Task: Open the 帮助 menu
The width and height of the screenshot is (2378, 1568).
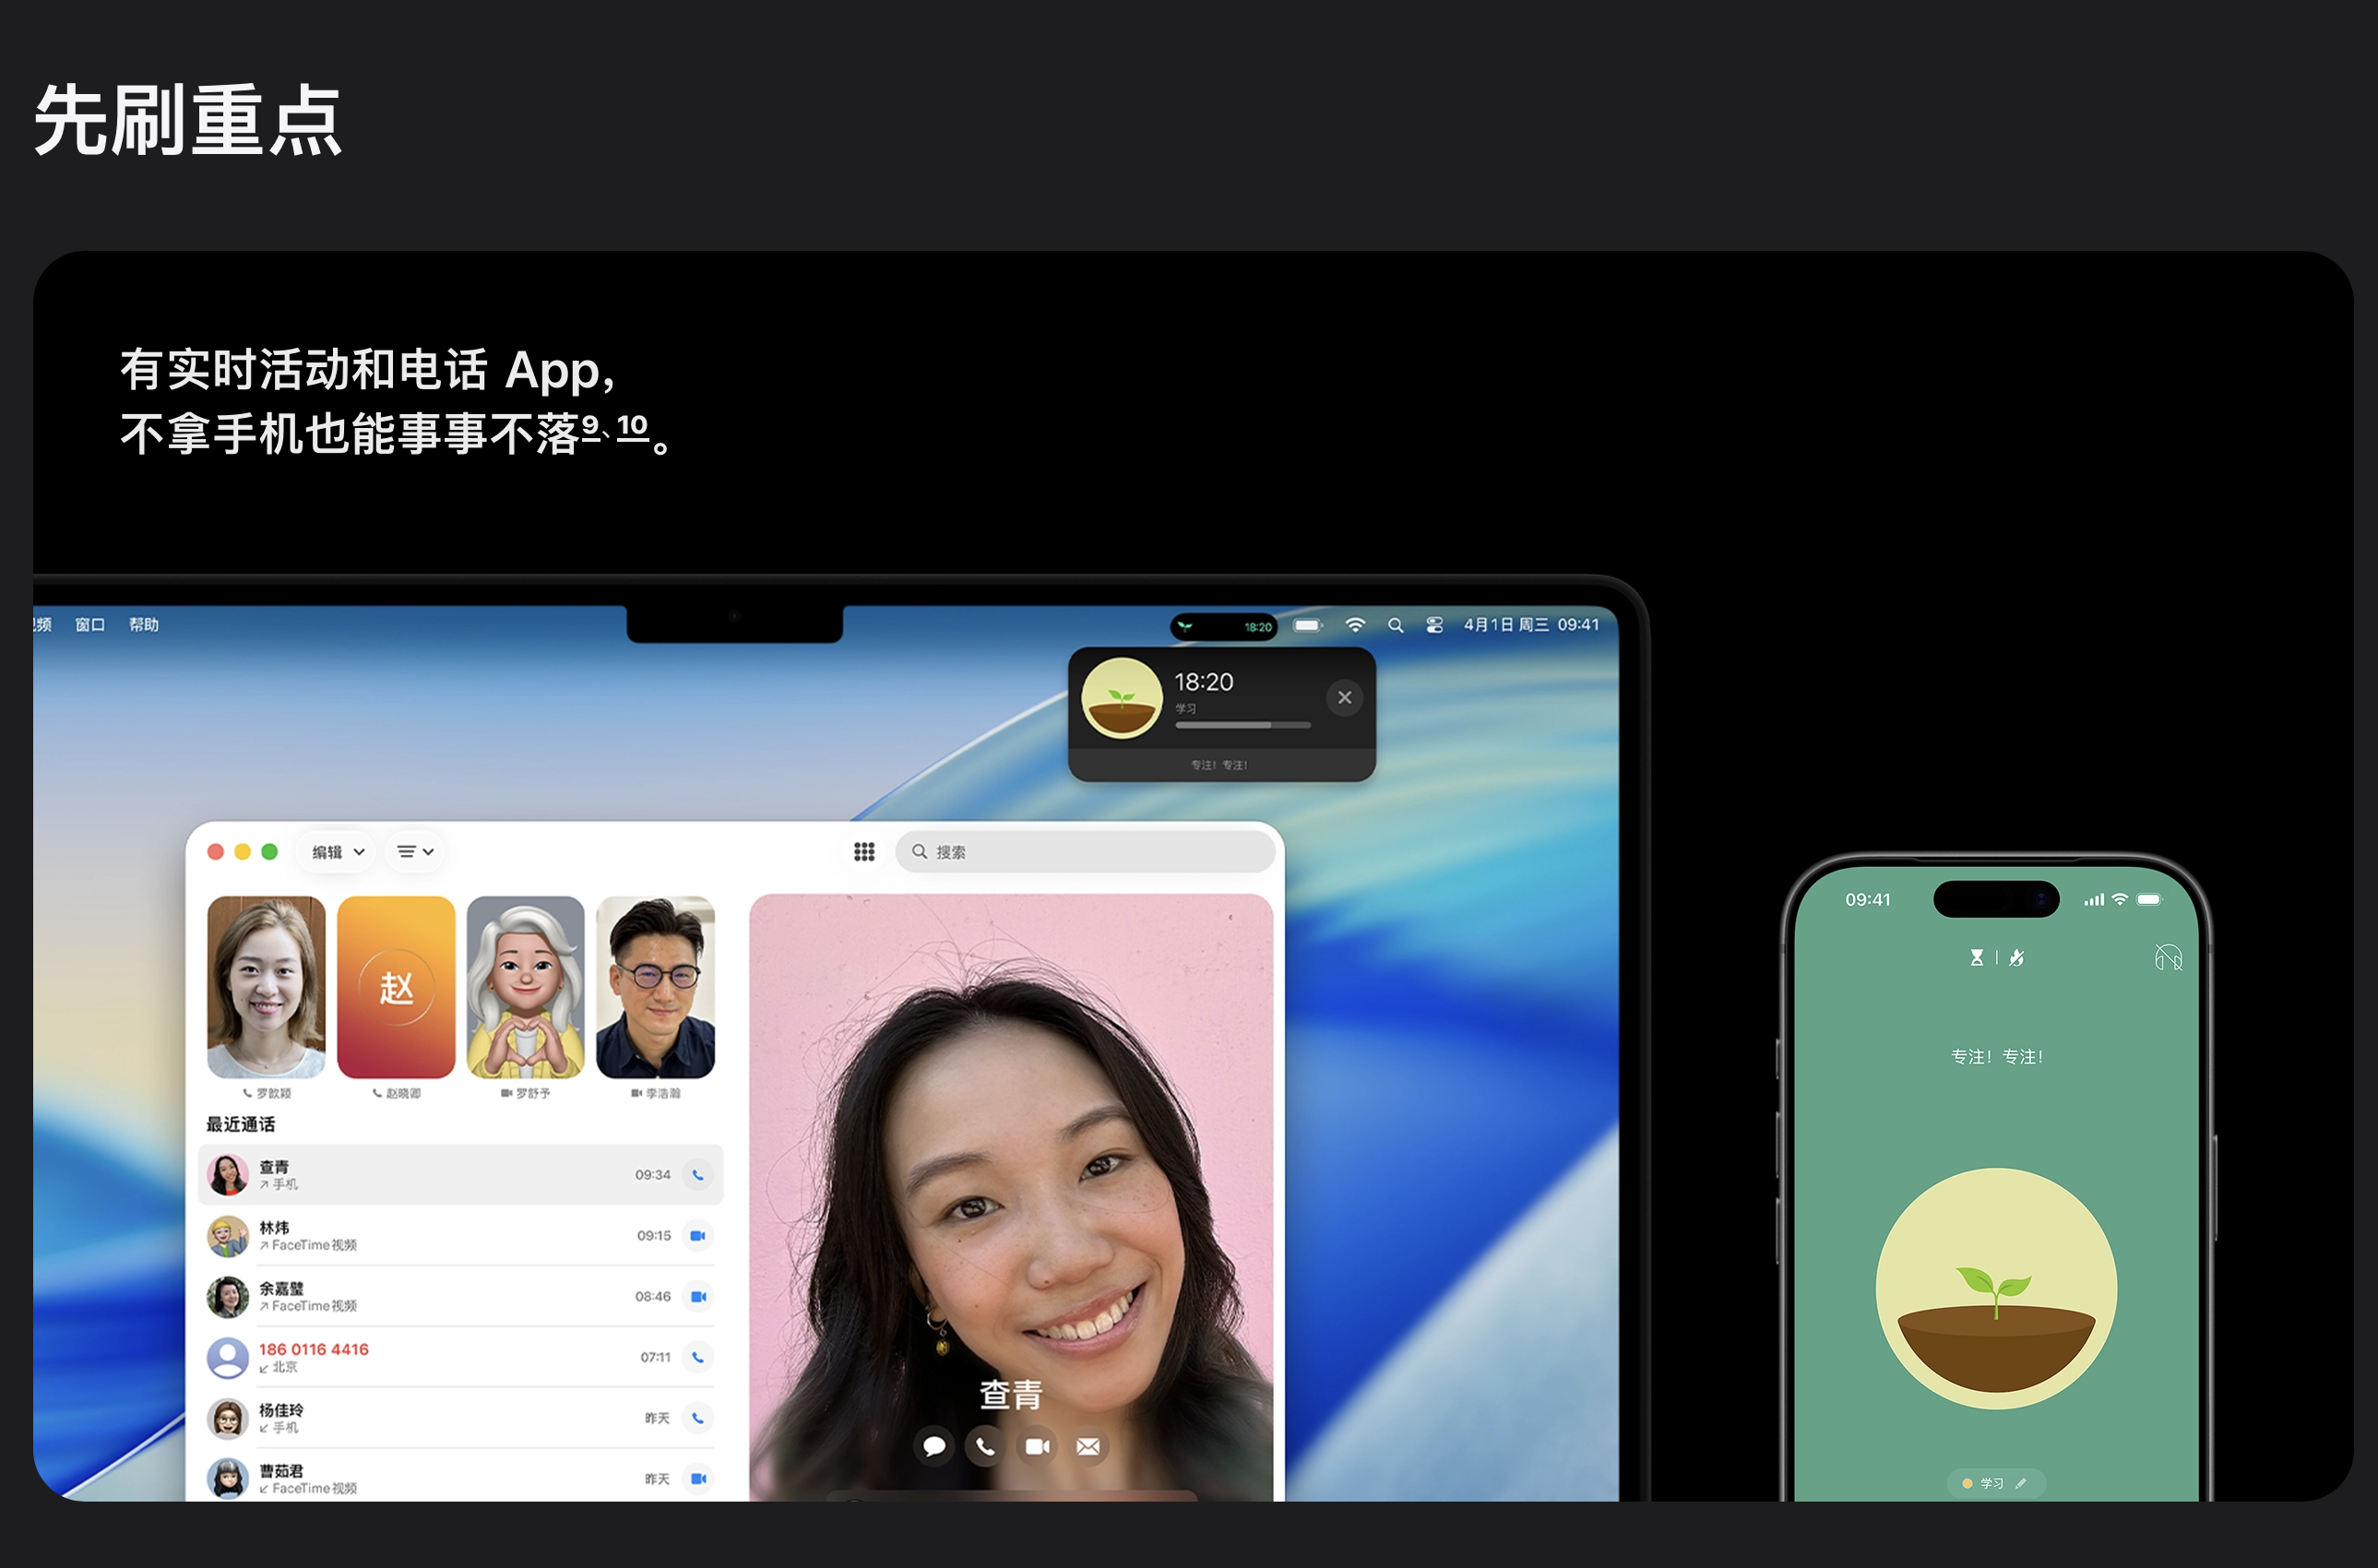Action: tap(144, 625)
